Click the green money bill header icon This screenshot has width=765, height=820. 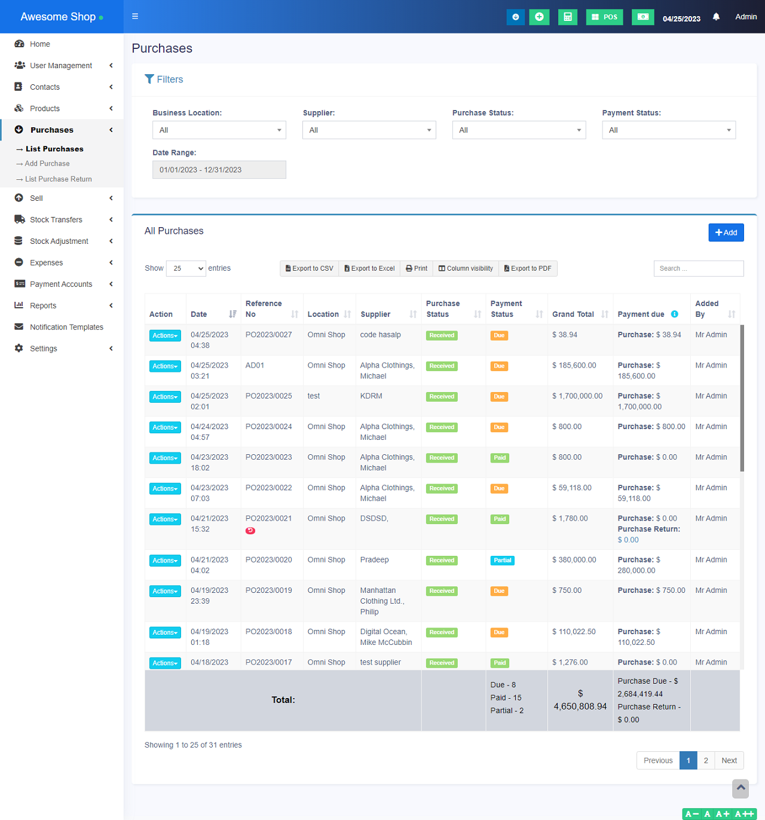point(642,17)
